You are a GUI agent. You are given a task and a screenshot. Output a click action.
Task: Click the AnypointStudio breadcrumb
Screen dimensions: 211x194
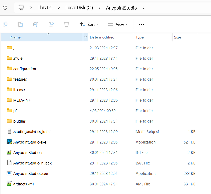pos(121,8)
